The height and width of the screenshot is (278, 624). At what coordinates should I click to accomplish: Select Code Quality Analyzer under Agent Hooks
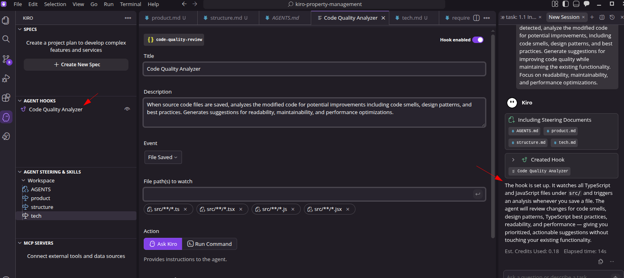[56, 110]
